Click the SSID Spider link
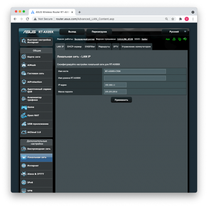Image resolution: width=208 pixels, height=207 pixels. pyautogui.click(x=144, y=39)
